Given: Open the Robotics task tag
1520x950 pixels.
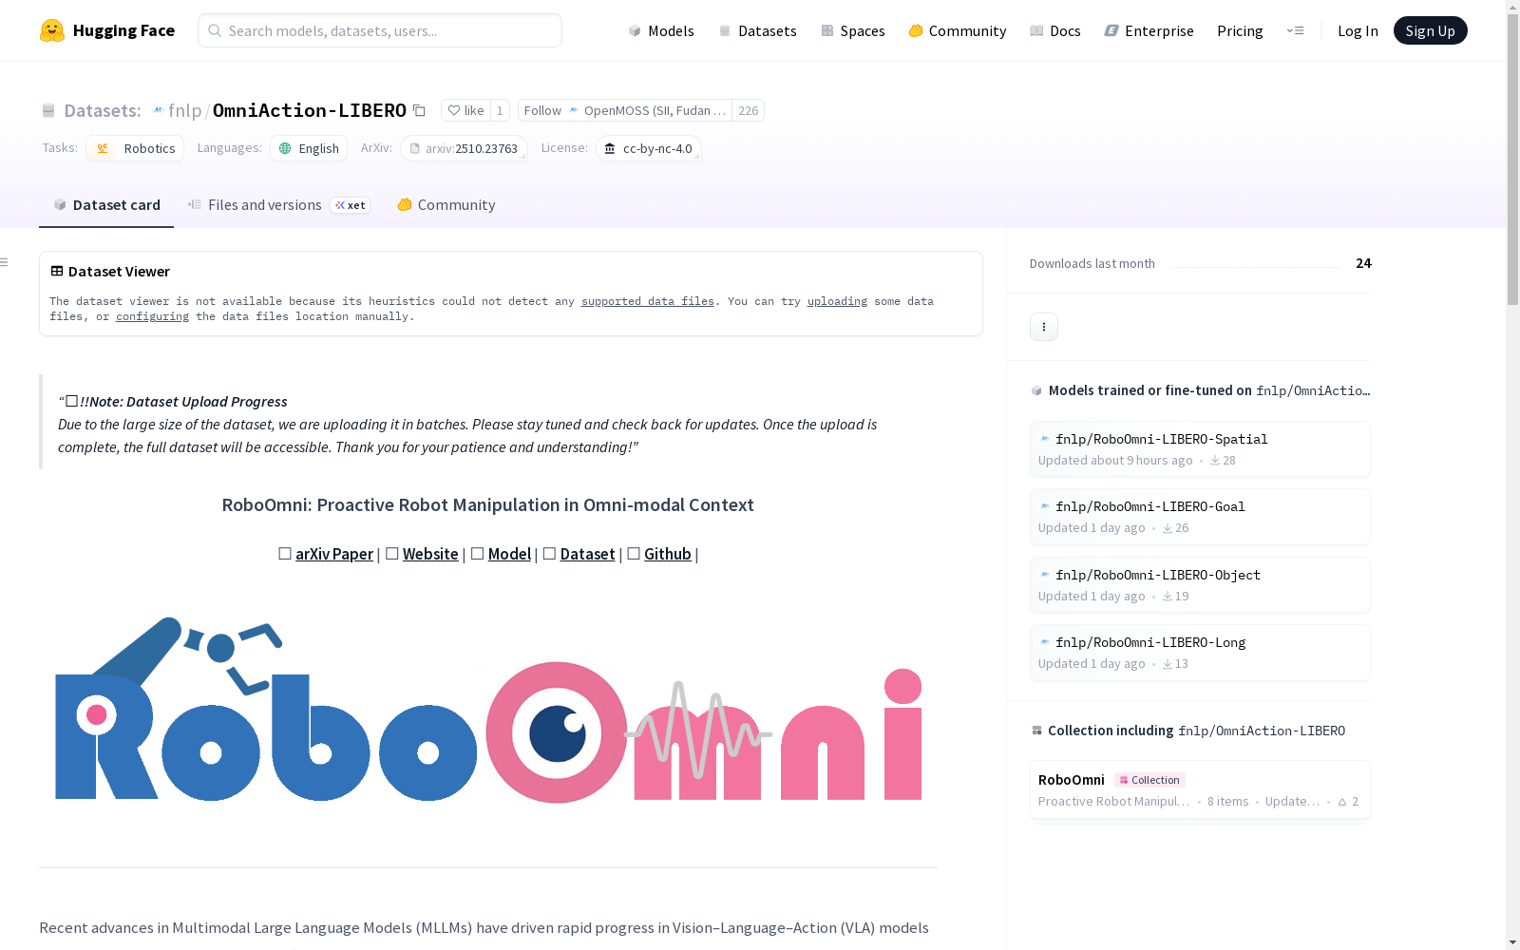Looking at the screenshot, I should (135, 148).
